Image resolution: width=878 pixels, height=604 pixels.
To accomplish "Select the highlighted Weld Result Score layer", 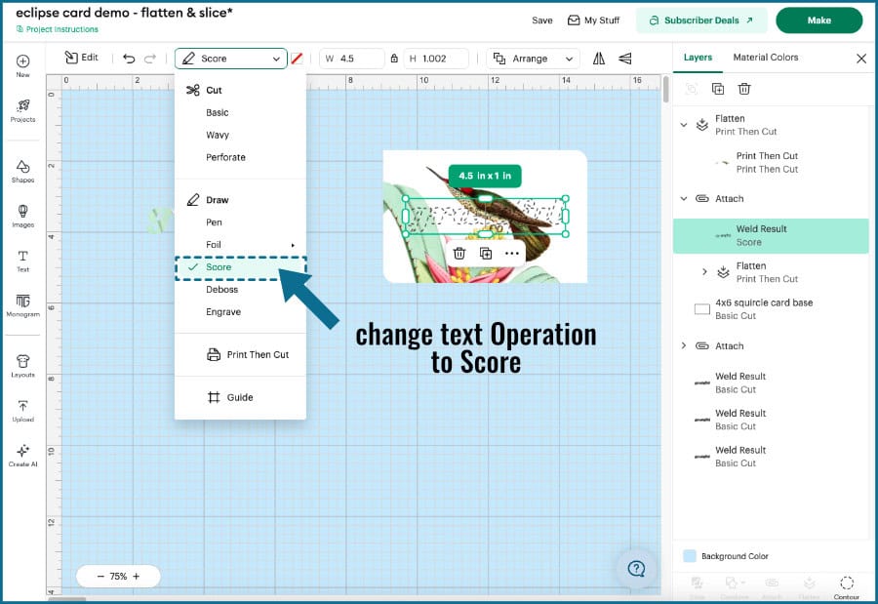I will (771, 236).
